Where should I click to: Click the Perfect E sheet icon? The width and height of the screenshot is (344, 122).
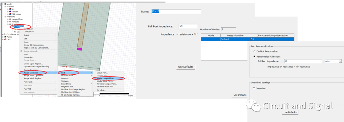(10, 22)
